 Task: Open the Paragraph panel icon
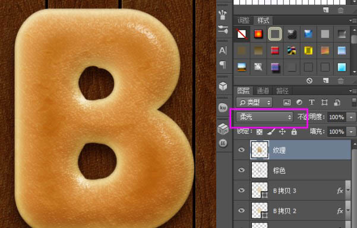[223, 65]
